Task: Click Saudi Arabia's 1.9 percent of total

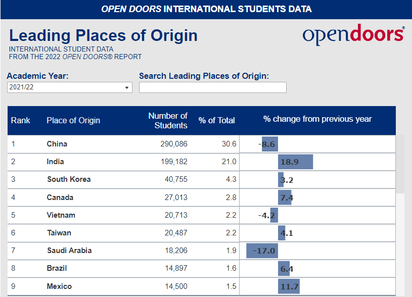Action: [231, 251]
